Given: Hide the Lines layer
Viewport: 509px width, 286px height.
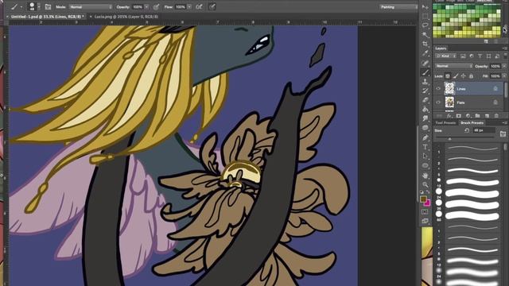Looking at the screenshot, I should tap(438, 88).
